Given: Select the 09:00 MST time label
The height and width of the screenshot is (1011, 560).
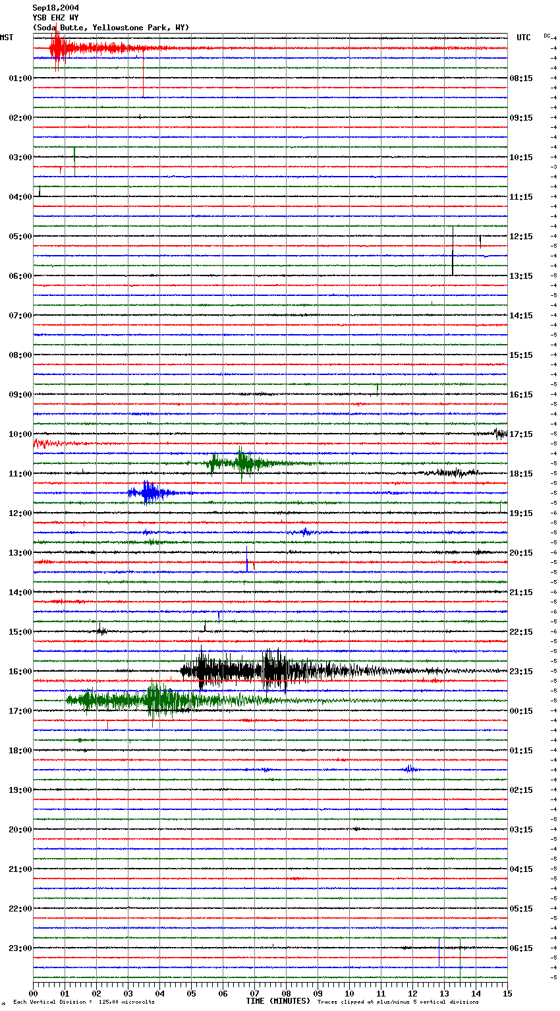Looking at the screenshot, I should click(x=20, y=395).
